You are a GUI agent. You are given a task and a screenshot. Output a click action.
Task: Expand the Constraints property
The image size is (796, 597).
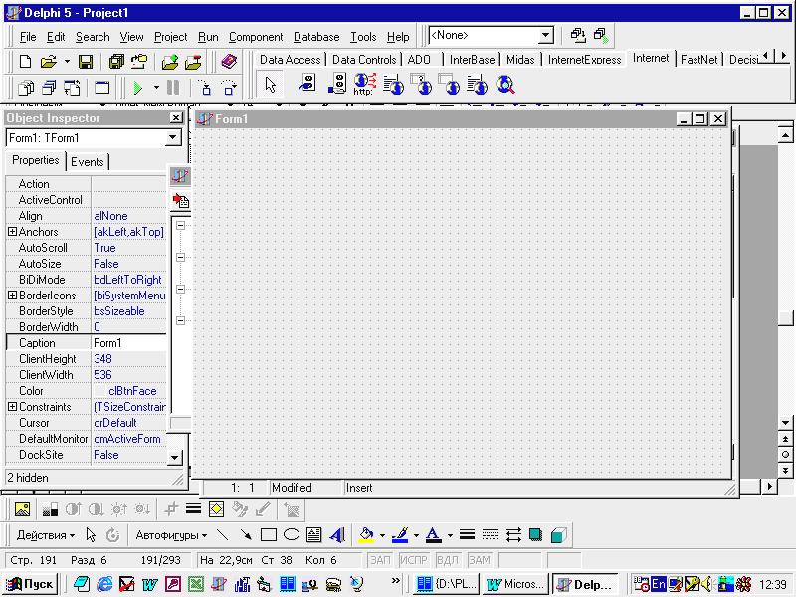point(12,407)
